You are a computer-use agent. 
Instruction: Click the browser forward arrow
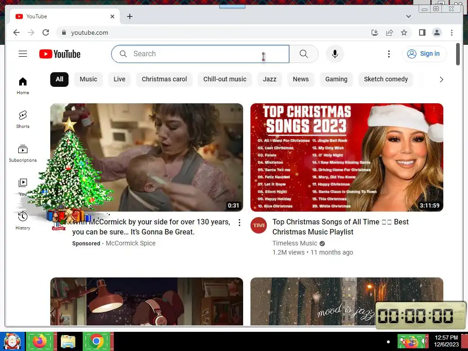click(31, 32)
